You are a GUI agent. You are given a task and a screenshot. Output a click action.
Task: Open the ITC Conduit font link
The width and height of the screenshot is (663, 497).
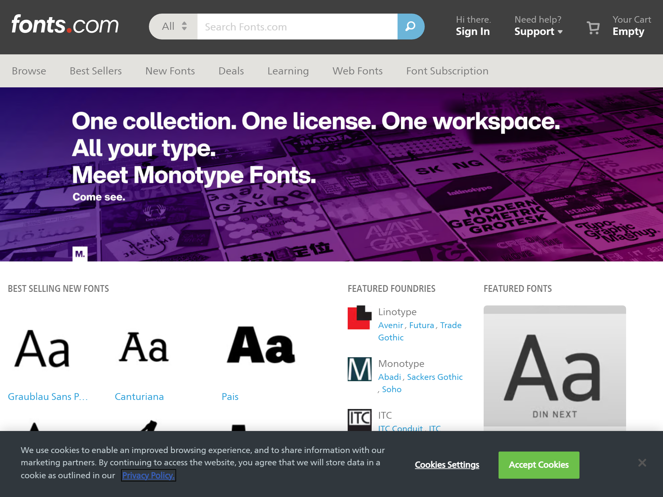click(400, 428)
